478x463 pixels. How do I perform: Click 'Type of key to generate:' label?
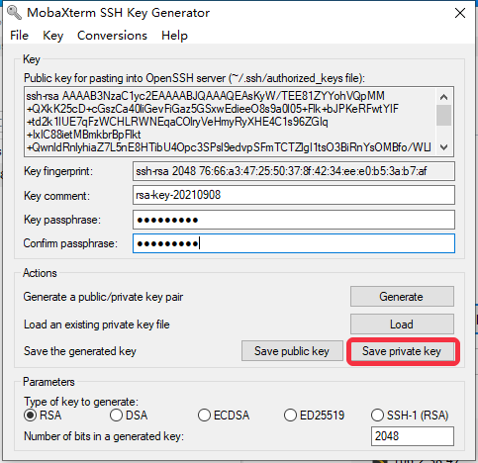(81, 402)
